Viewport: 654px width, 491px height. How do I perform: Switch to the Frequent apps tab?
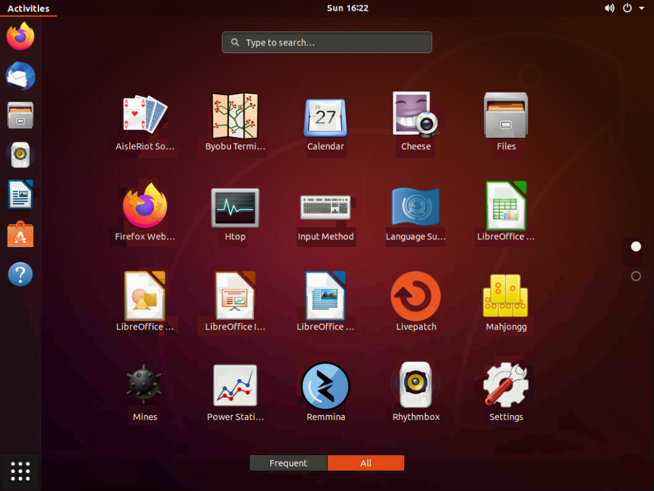point(288,463)
